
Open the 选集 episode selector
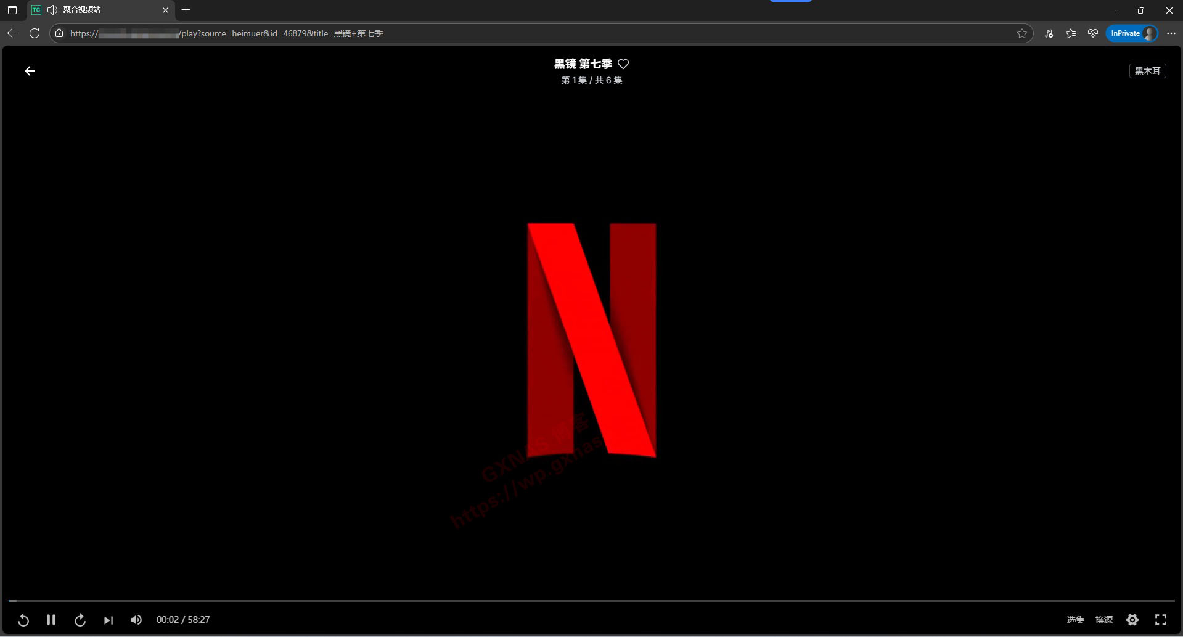1075,620
